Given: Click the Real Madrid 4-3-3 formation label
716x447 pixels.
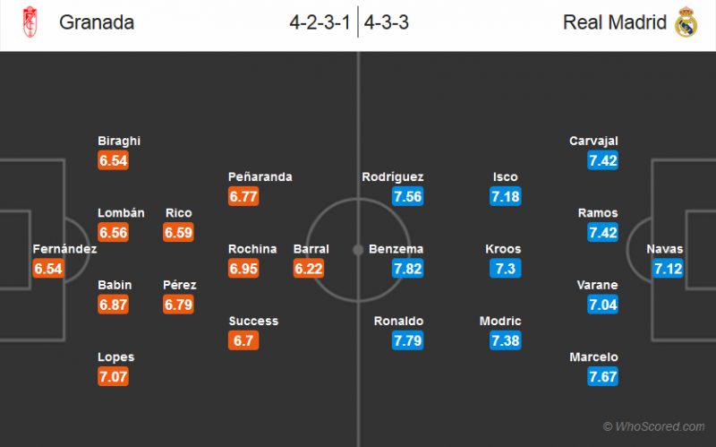Looking at the screenshot, I should [x=388, y=23].
